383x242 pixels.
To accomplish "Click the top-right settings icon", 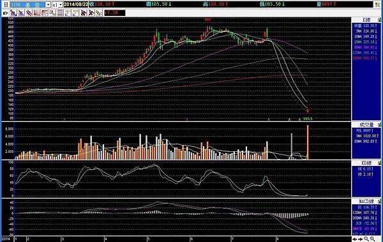I will pyautogui.click(x=377, y=4).
